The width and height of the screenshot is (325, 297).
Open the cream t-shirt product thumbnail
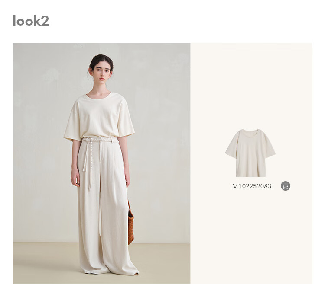250,153
